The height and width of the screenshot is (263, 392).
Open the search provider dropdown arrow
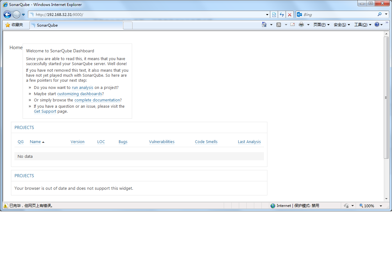click(x=386, y=14)
